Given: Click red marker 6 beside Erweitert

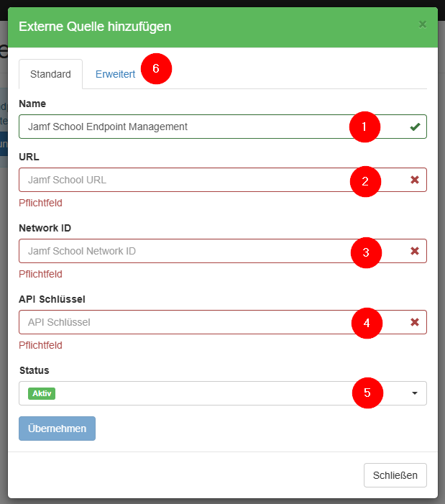Looking at the screenshot, I should click(x=156, y=69).
